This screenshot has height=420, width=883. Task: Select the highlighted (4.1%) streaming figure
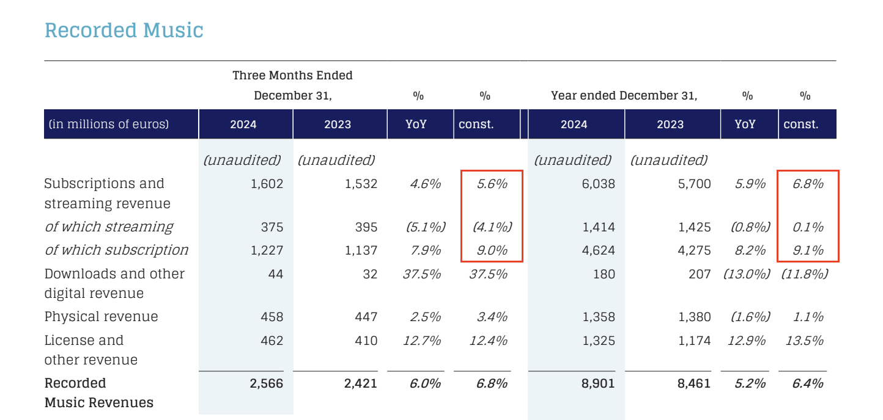492,227
